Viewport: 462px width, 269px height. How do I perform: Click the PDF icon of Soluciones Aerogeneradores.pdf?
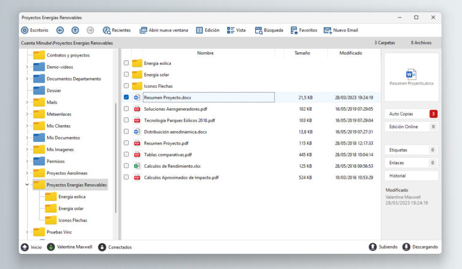tap(137, 109)
